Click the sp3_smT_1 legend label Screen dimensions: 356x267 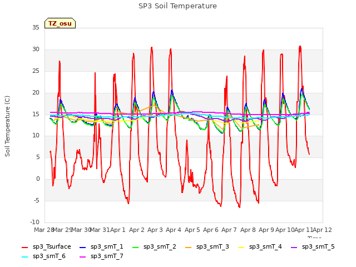107,247
